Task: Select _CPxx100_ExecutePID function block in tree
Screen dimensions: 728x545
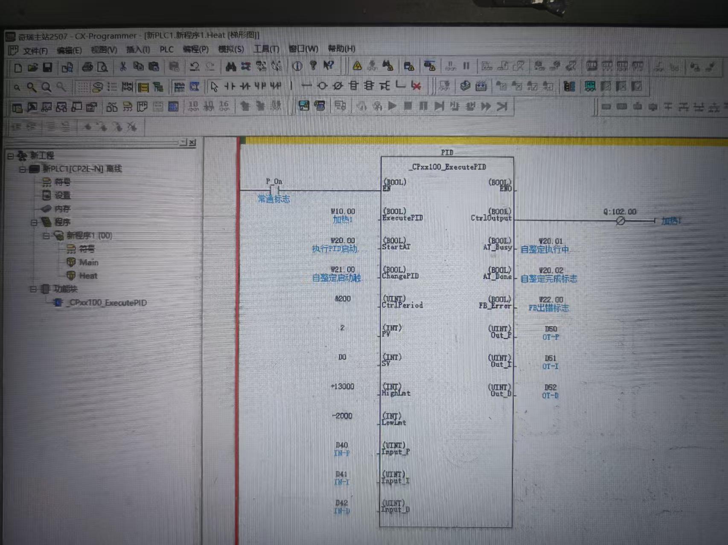Action: click(108, 303)
